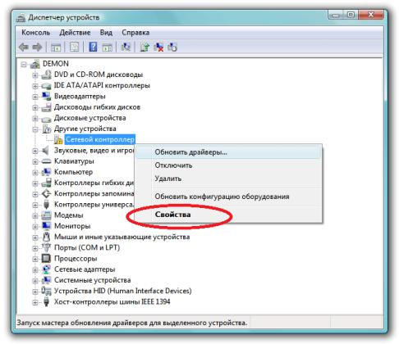Screen dimensions: 399x344
Task: Click the IEEE 1394 host controller icon
Action: (x=46, y=301)
